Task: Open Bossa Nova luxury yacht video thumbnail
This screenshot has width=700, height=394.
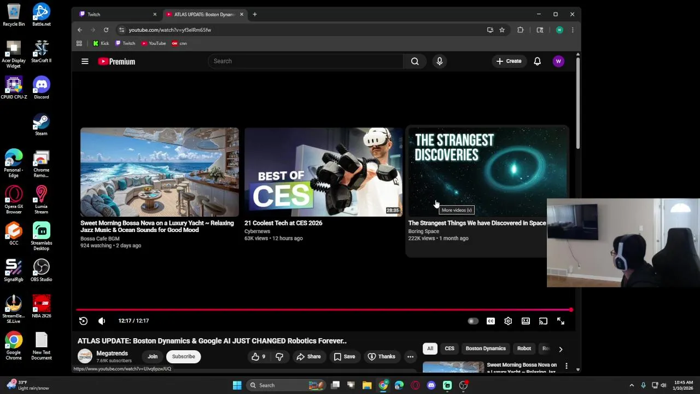Action: pyautogui.click(x=160, y=172)
